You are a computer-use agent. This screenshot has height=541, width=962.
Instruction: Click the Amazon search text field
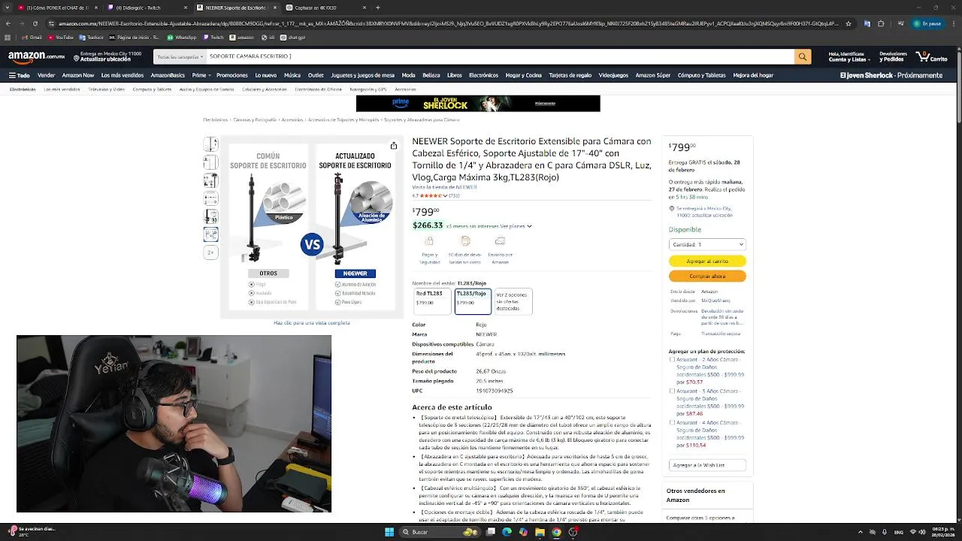click(x=501, y=56)
